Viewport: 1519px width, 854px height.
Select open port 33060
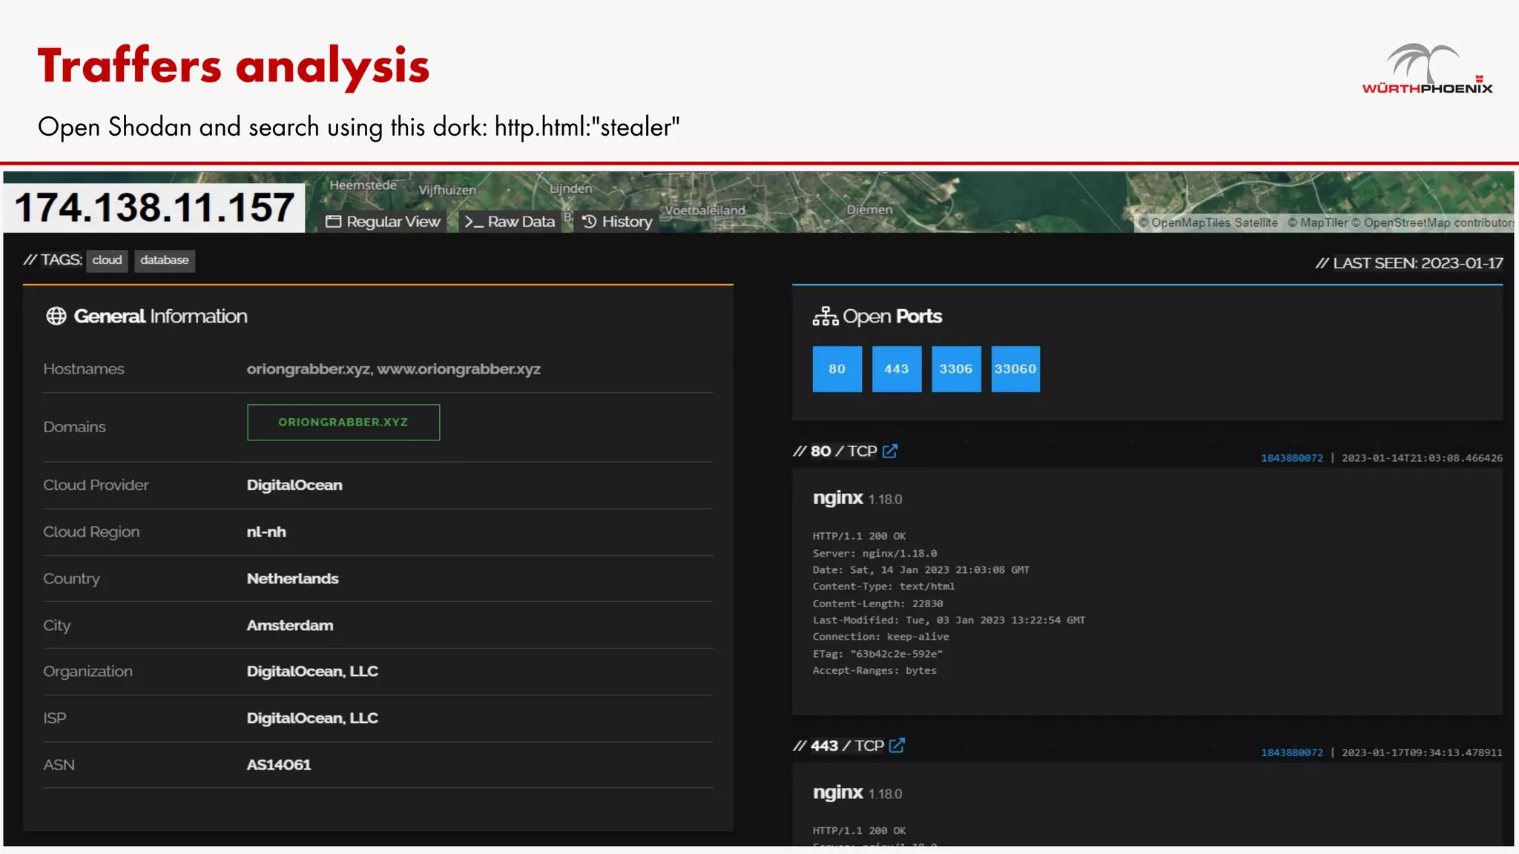pos(1015,369)
